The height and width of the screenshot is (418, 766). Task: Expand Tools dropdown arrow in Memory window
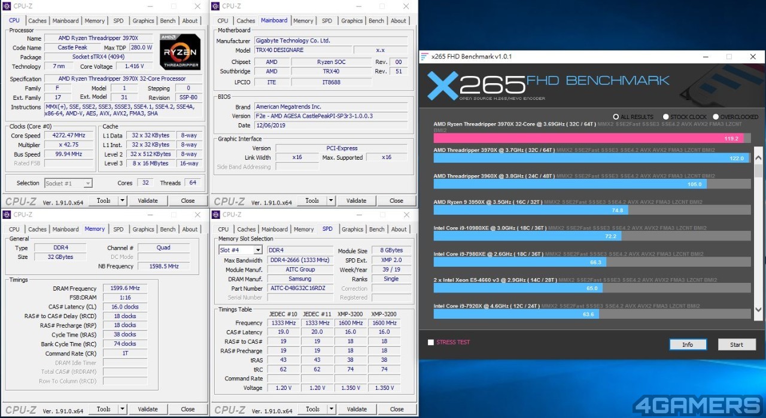click(x=122, y=410)
